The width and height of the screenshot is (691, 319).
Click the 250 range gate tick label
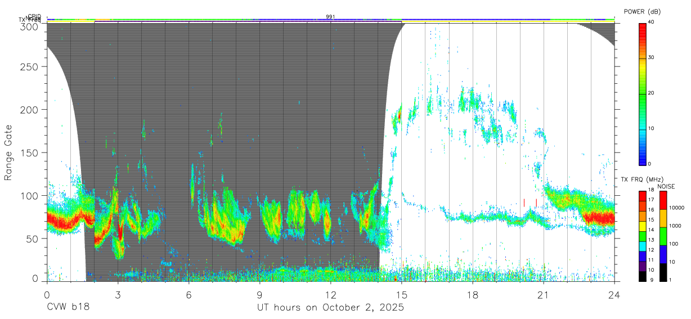(x=29, y=66)
